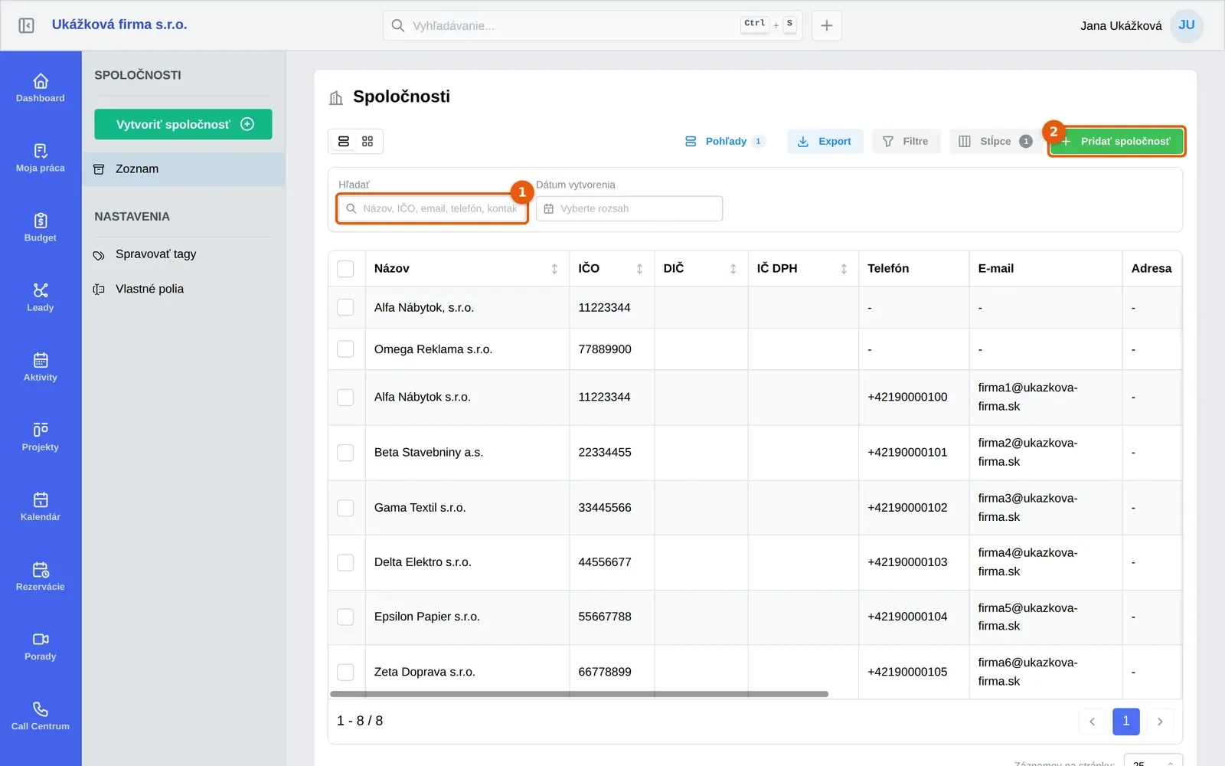The height and width of the screenshot is (766, 1225).
Task: Open Moja práca section
Action: [x=41, y=157]
